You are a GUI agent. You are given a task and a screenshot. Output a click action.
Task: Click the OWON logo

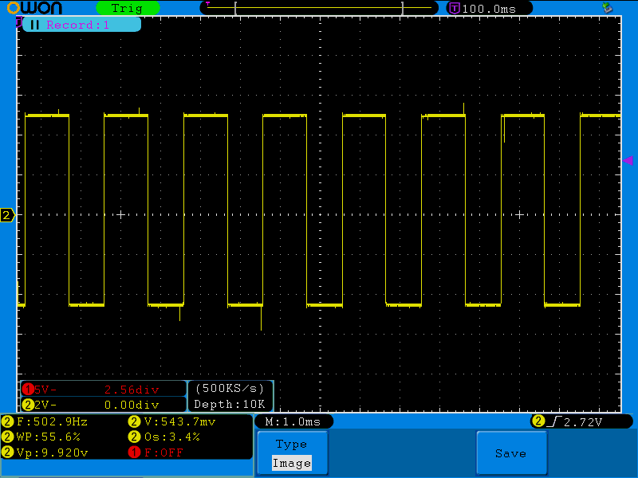pos(34,8)
